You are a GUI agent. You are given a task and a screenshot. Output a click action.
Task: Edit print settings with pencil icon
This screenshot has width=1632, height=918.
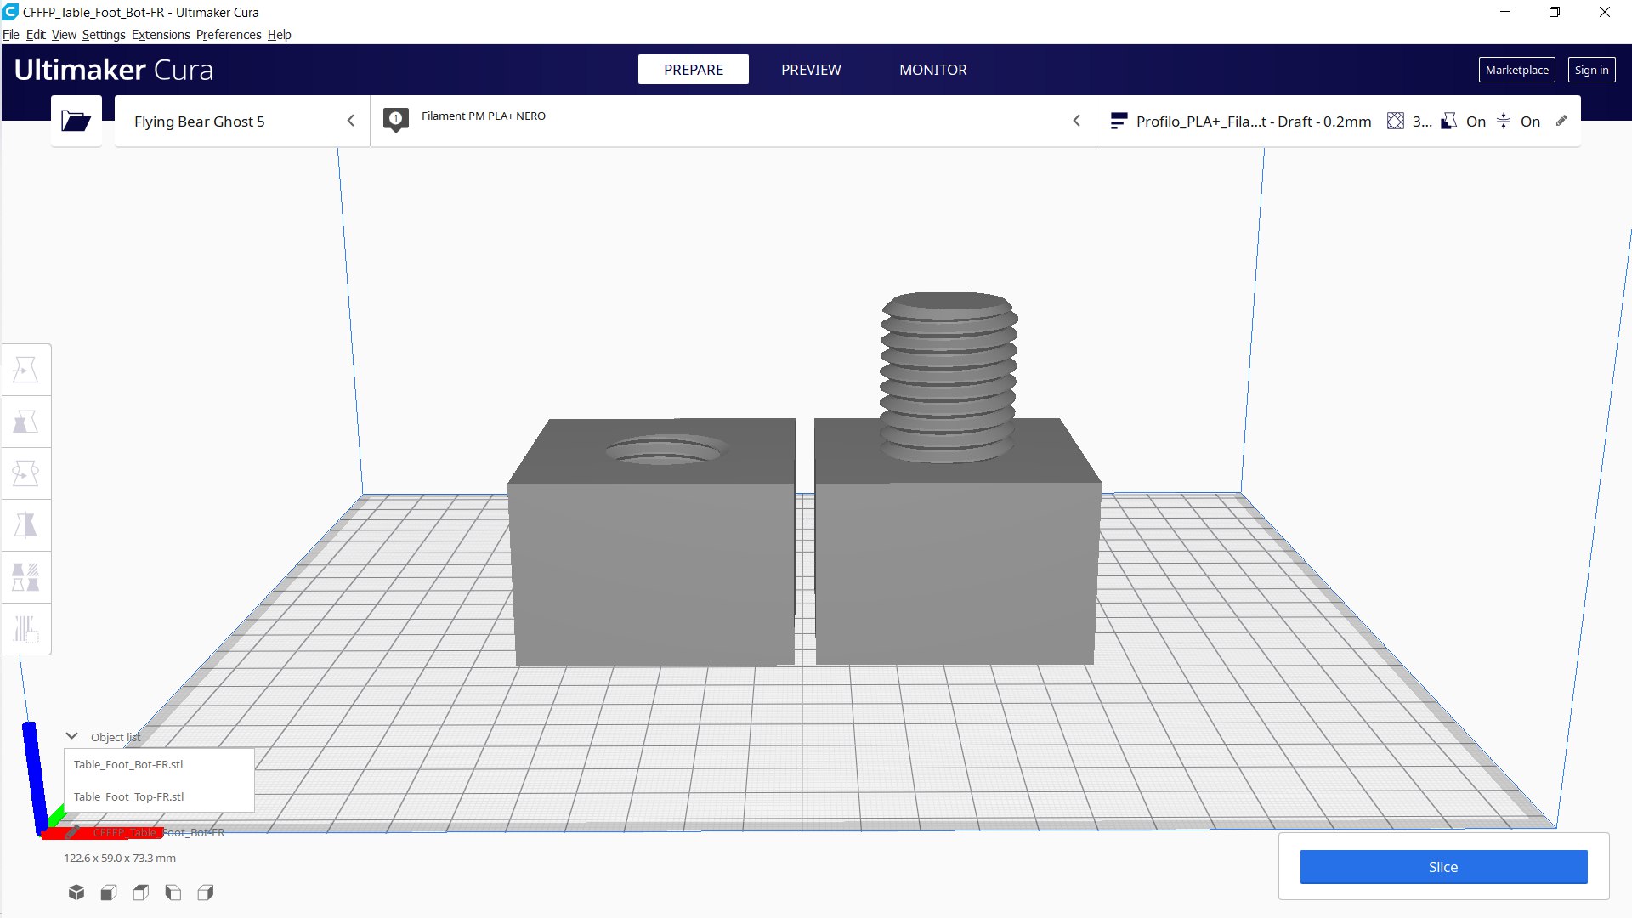1561,121
